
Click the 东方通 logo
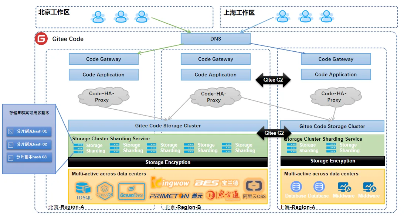coord(223,195)
